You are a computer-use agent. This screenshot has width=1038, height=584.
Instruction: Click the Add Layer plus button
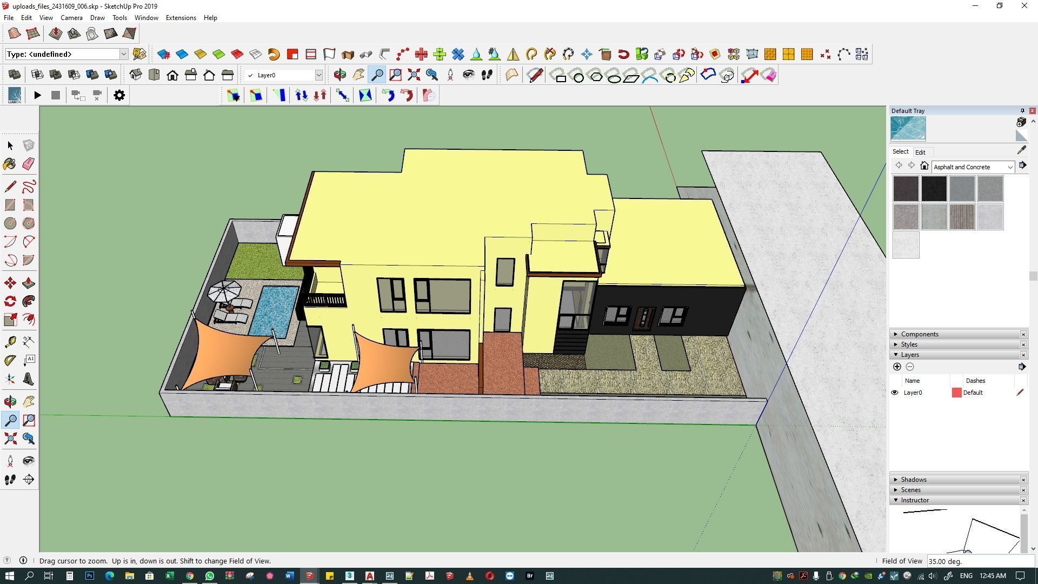(897, 367)
